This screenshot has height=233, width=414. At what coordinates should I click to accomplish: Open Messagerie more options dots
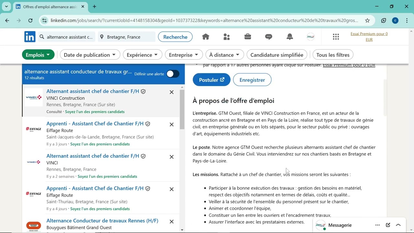377,225
